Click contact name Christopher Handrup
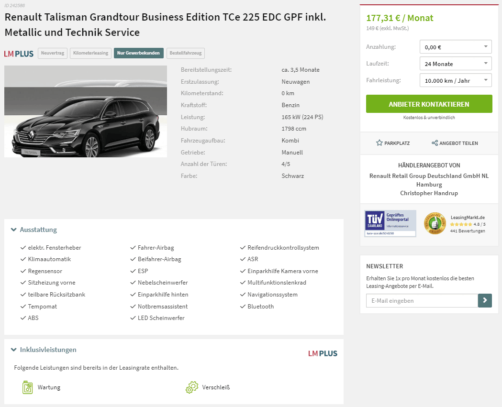 point(429,193)
